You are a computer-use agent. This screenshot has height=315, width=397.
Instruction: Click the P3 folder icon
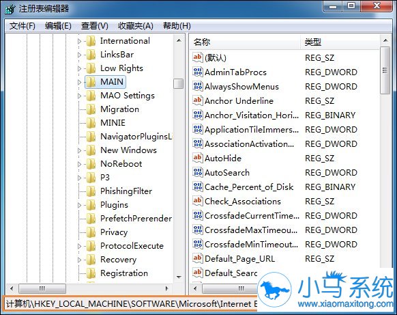pos(91,178)
